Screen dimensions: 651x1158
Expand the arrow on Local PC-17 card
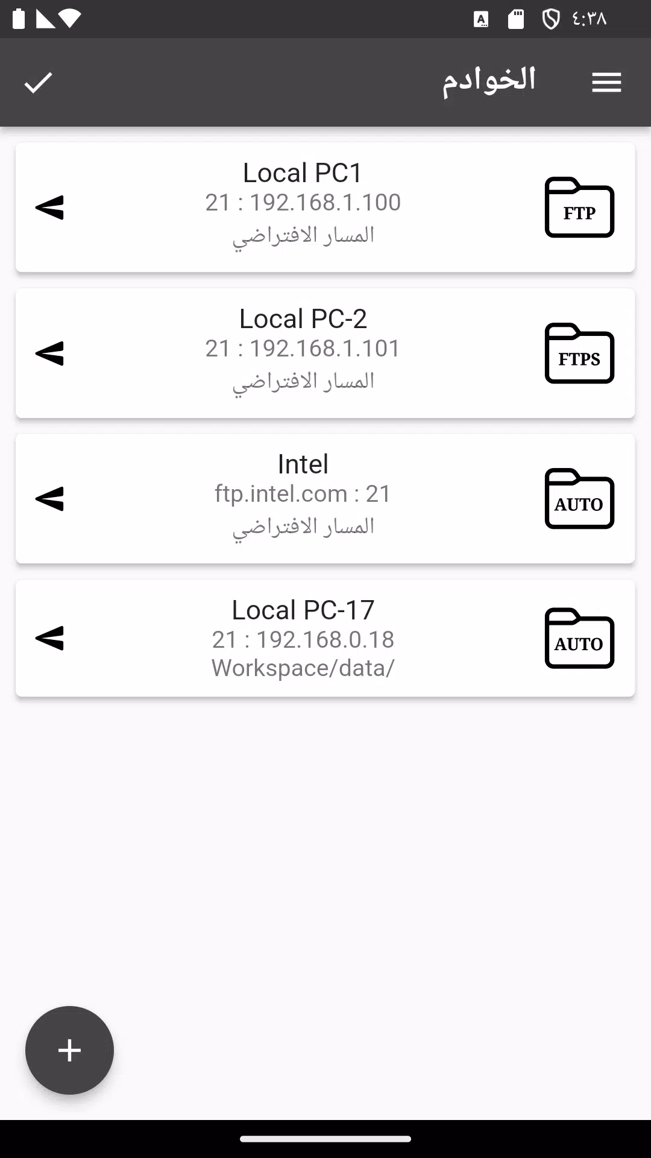point(49,639)
